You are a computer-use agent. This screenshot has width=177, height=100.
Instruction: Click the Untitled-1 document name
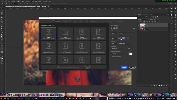pos(114,28)
